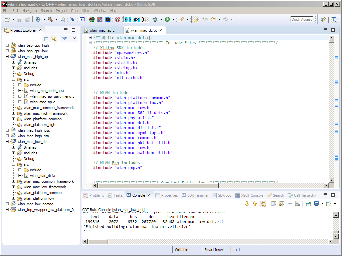
Task: Click the yellow Back navigation arrow
Action: tap(213, 19)
